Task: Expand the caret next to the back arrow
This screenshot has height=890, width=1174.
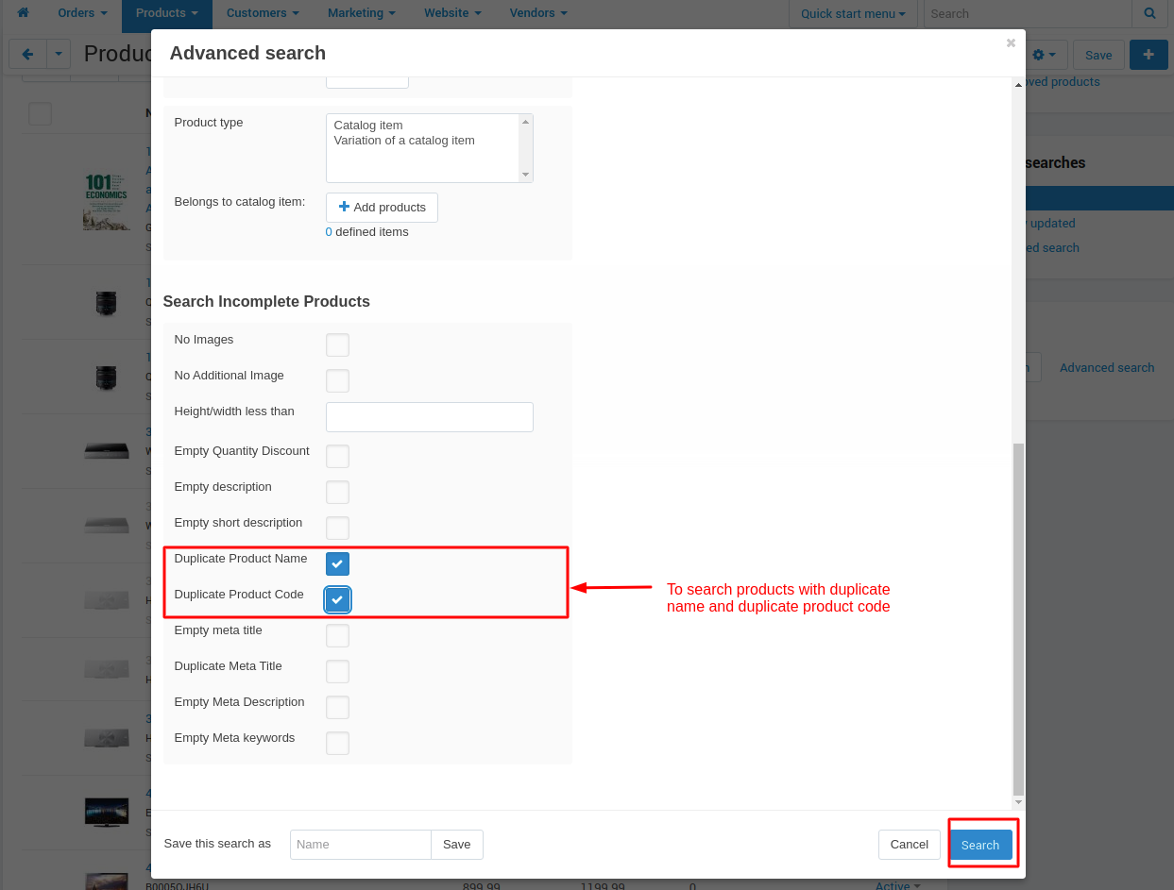Action: point(59,55)
